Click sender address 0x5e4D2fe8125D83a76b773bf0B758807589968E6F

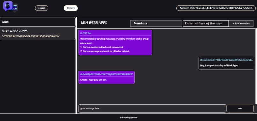(106, 74)
